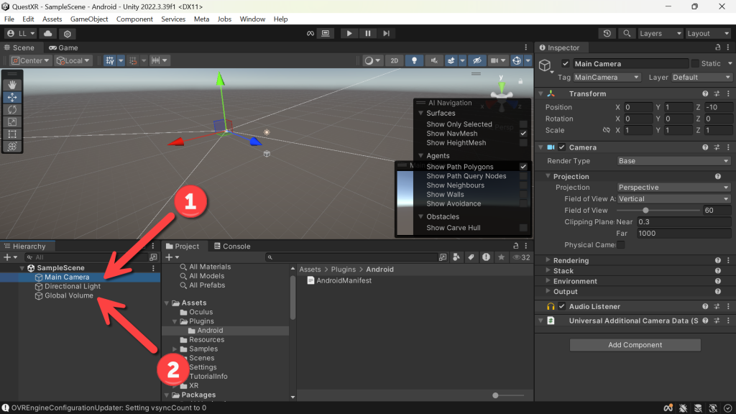Click the Step frame button
The width and height of the screenshot is (736, 414).
(x=386, y=33)
